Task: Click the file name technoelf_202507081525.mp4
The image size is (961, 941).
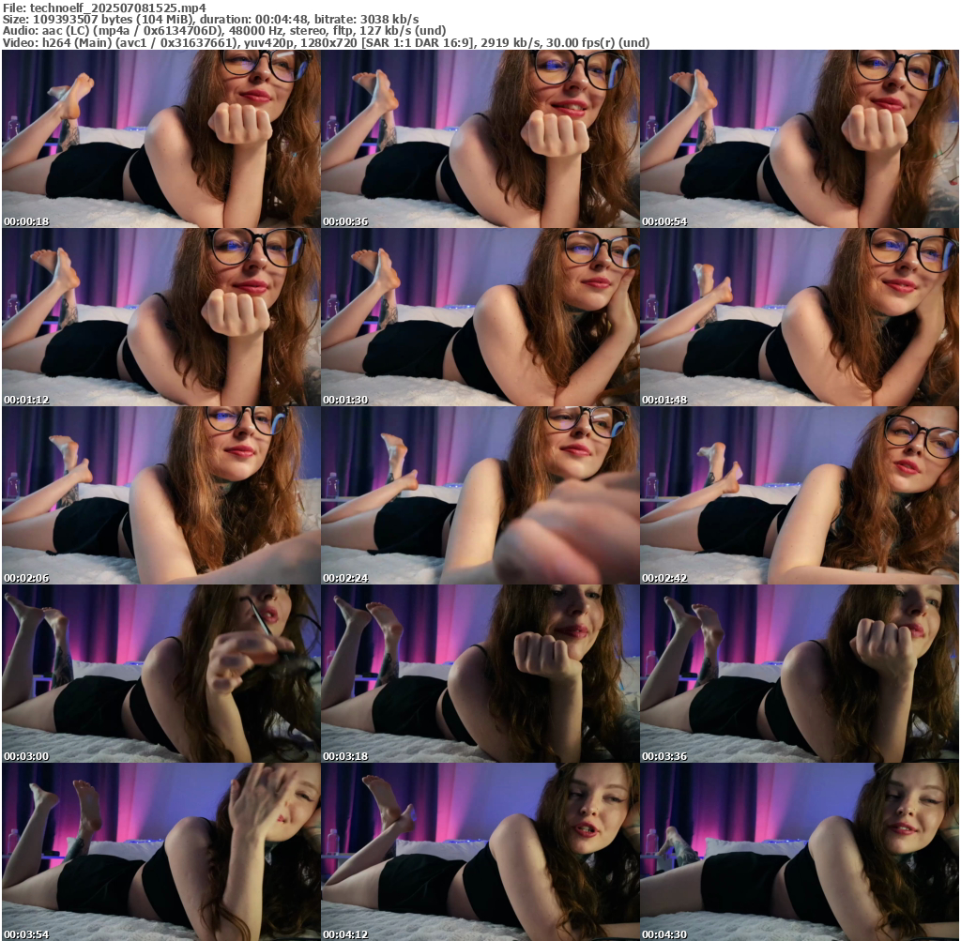Action: pyautogui.click(x=117, y=8)
